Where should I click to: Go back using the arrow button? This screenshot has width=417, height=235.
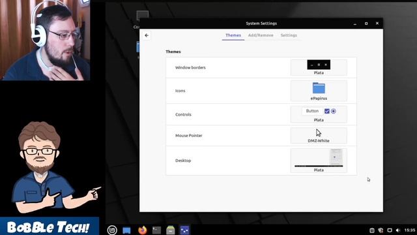(147, 35)
